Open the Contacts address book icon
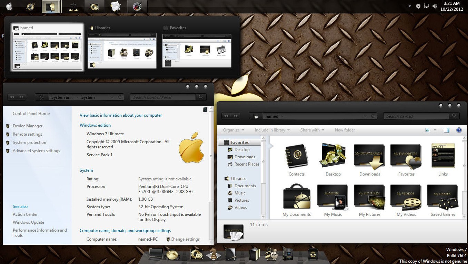 point(296,156)
